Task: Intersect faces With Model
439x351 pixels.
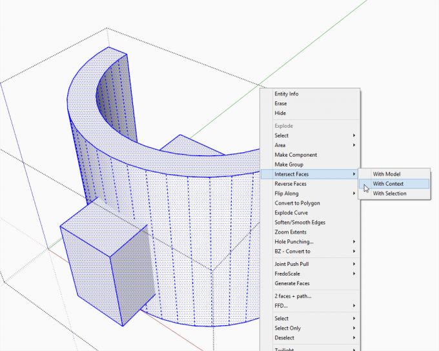Action: (387, 174)
